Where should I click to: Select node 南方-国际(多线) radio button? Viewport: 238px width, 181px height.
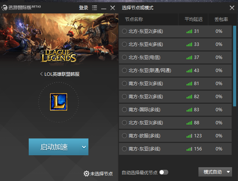point(124,110)
